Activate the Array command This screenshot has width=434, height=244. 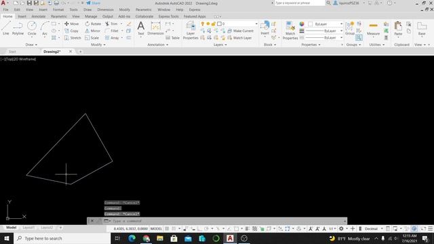click(112, 38)
